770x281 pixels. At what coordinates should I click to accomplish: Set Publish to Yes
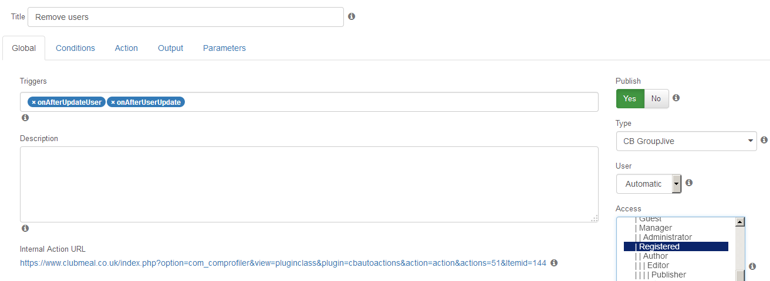point(630,98)
